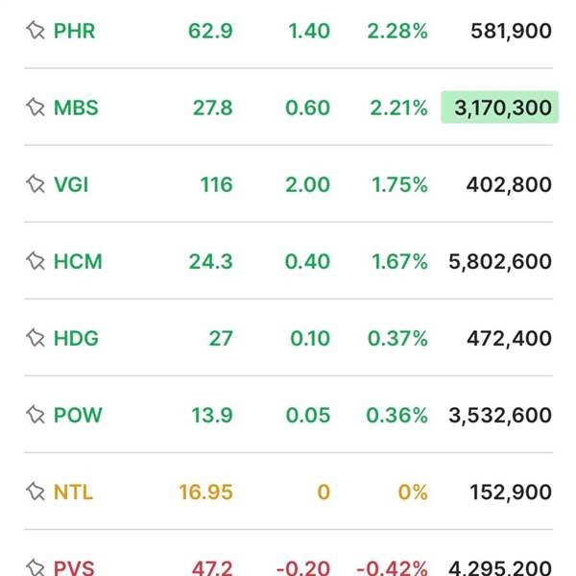
Task: Pin the PHR stock row
Action: (x=36, y=31)
